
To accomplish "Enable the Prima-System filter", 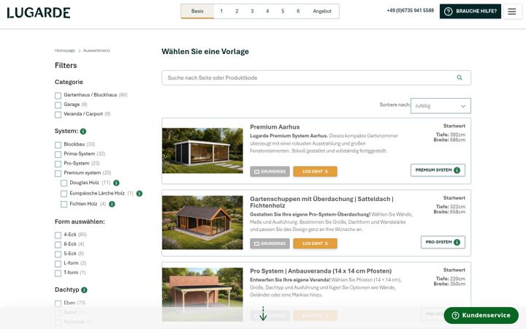I will click(58, 154).
